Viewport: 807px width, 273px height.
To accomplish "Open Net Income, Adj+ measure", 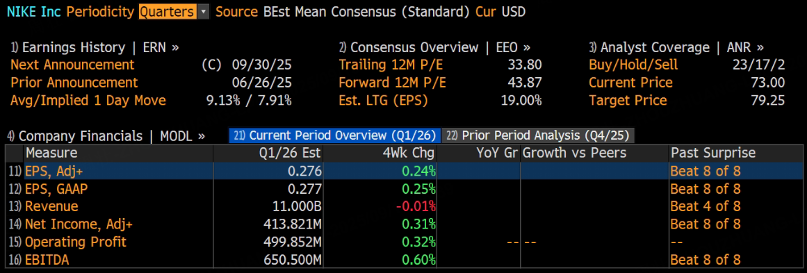I will pyautogui.click(x=403, y=224).
